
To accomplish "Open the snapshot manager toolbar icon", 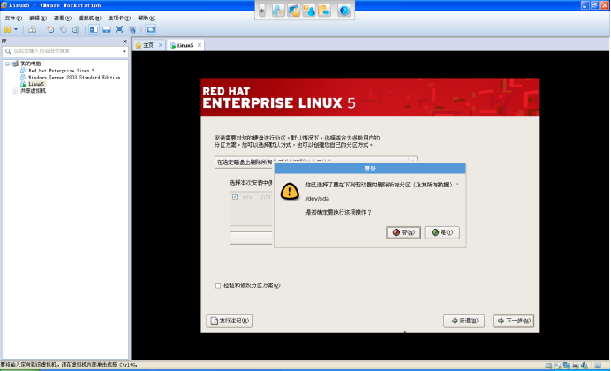I will [x=76, y=29].
